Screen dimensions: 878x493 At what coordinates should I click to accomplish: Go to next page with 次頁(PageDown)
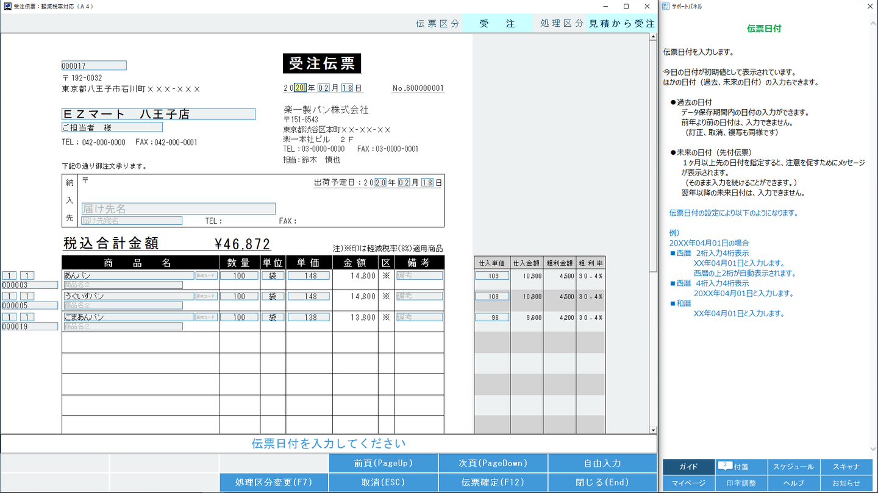click(x=493, y=463)
